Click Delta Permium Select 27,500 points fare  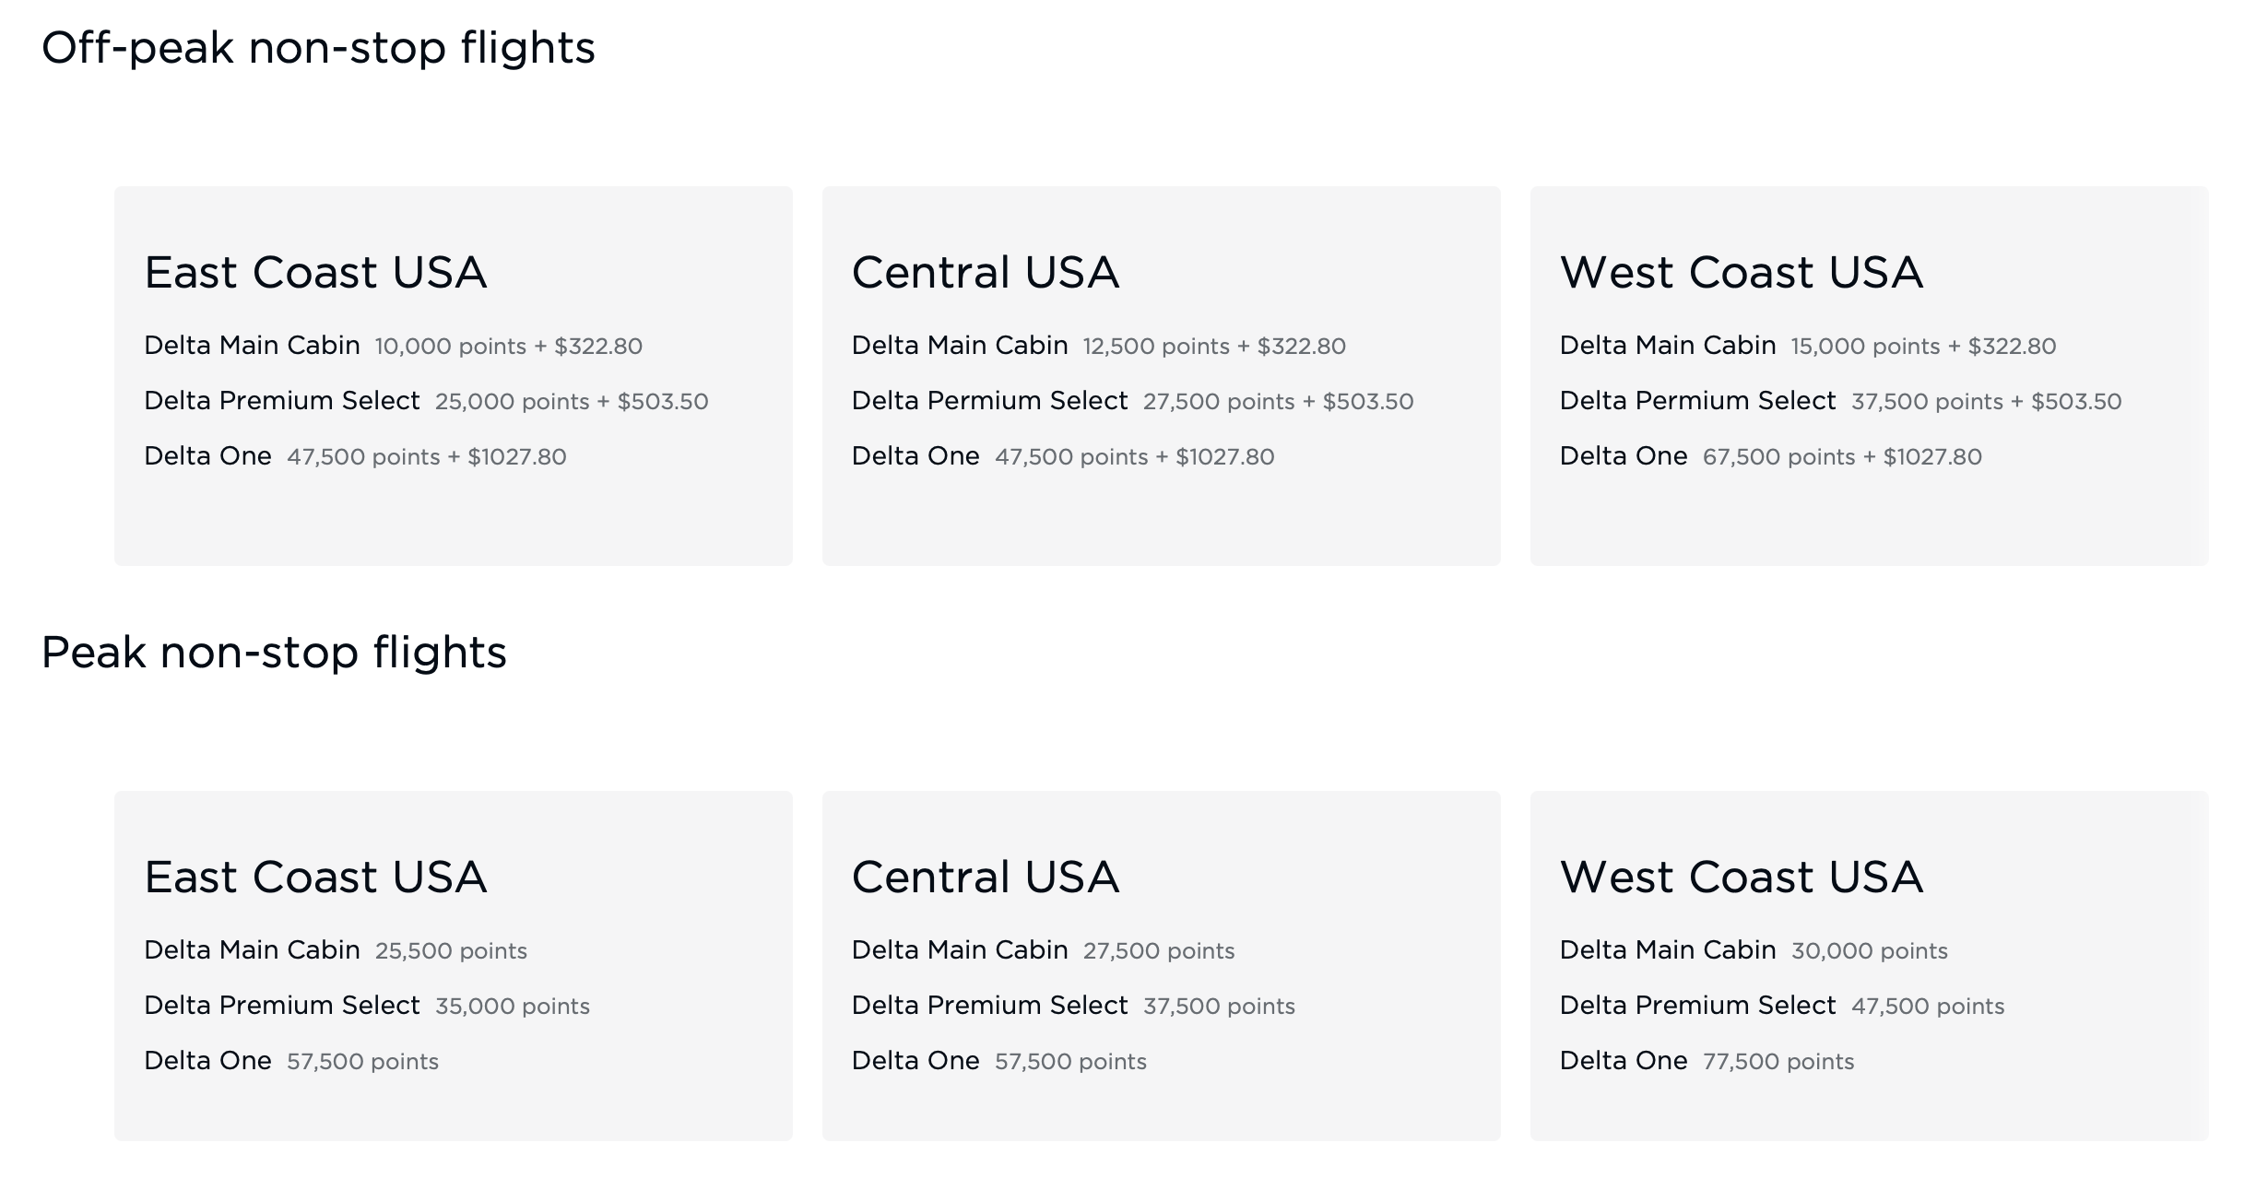click(1133, 401)
